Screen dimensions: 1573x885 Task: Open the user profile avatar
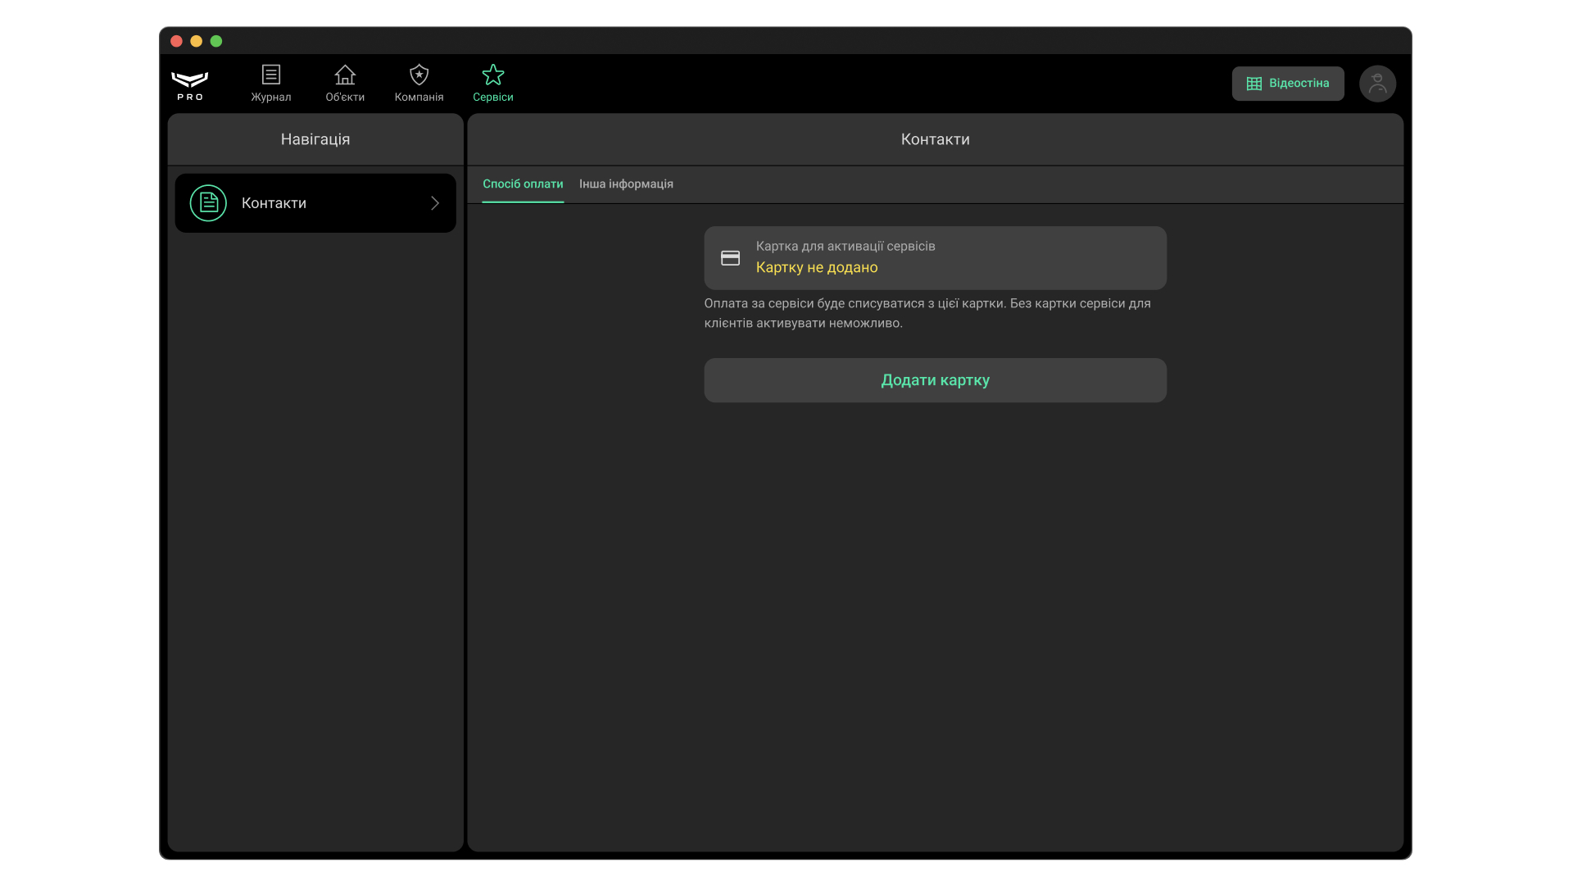click(x=1377, y=84)
